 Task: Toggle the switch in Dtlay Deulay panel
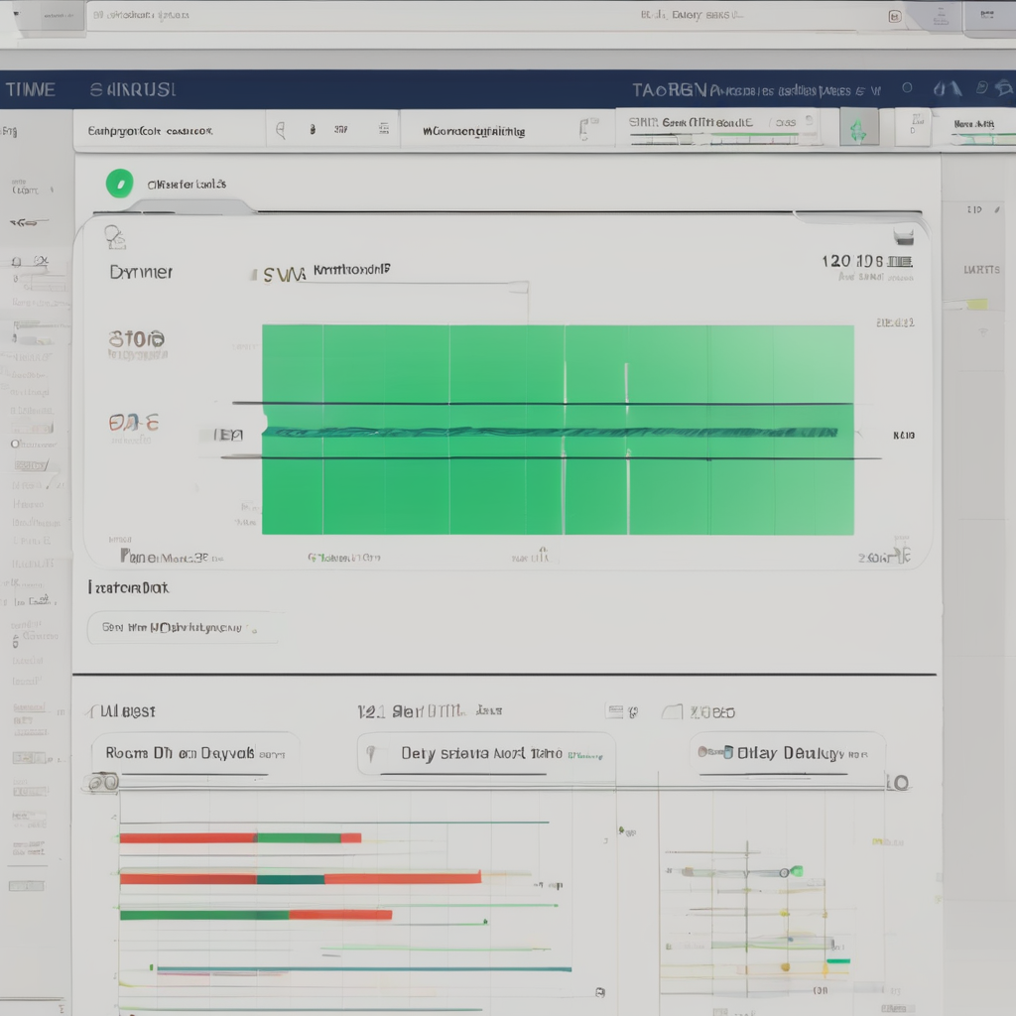tap(714, 752)
